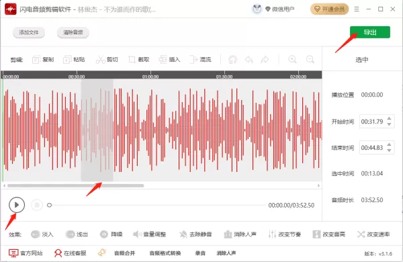The width and height of the screenshot is (403, 262).
Task: Select the Cut (剪切) scissors tool
Action: click(x=107, y=60)
